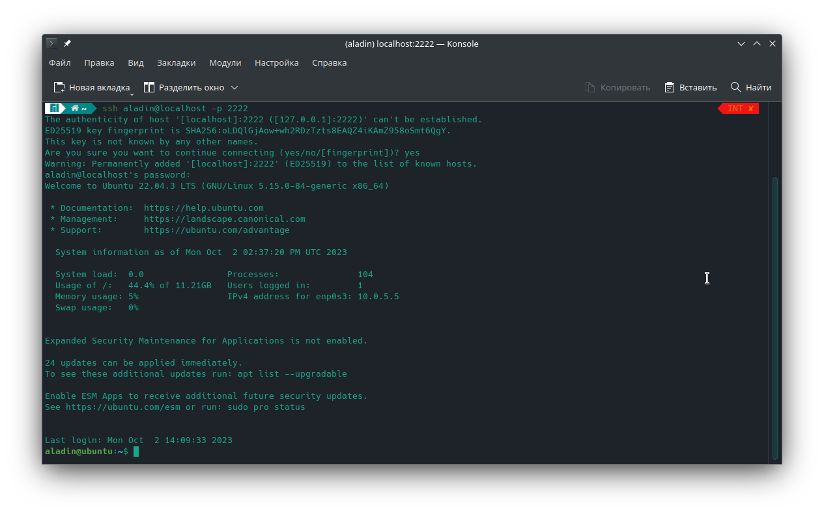Viewport: 824px width, 514px height.
Task: Open the Настройка menu
Action: point(276,62)
